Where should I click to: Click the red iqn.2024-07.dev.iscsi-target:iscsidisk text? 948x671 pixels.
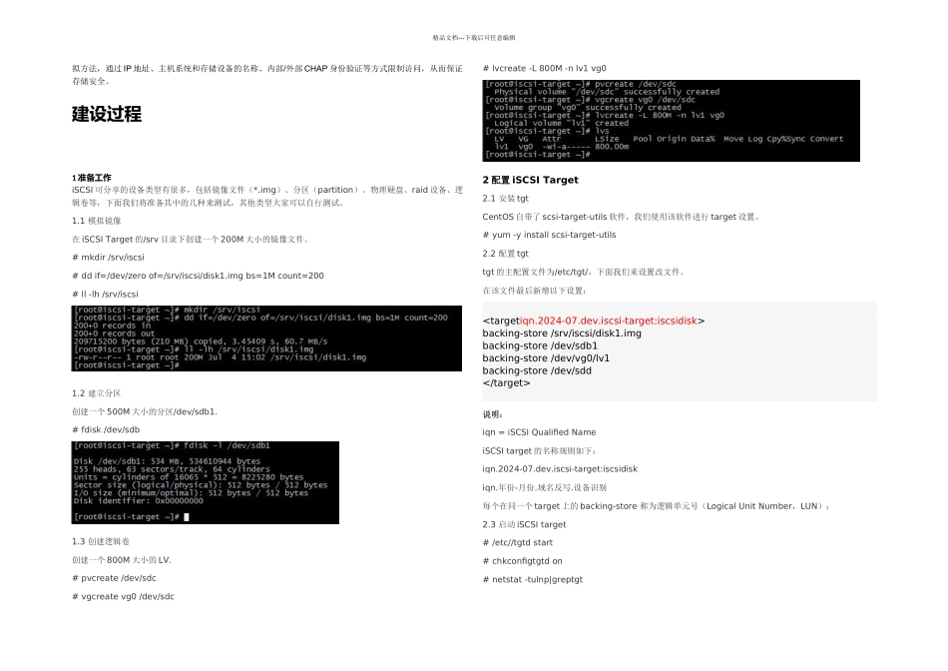coord(609,321)
